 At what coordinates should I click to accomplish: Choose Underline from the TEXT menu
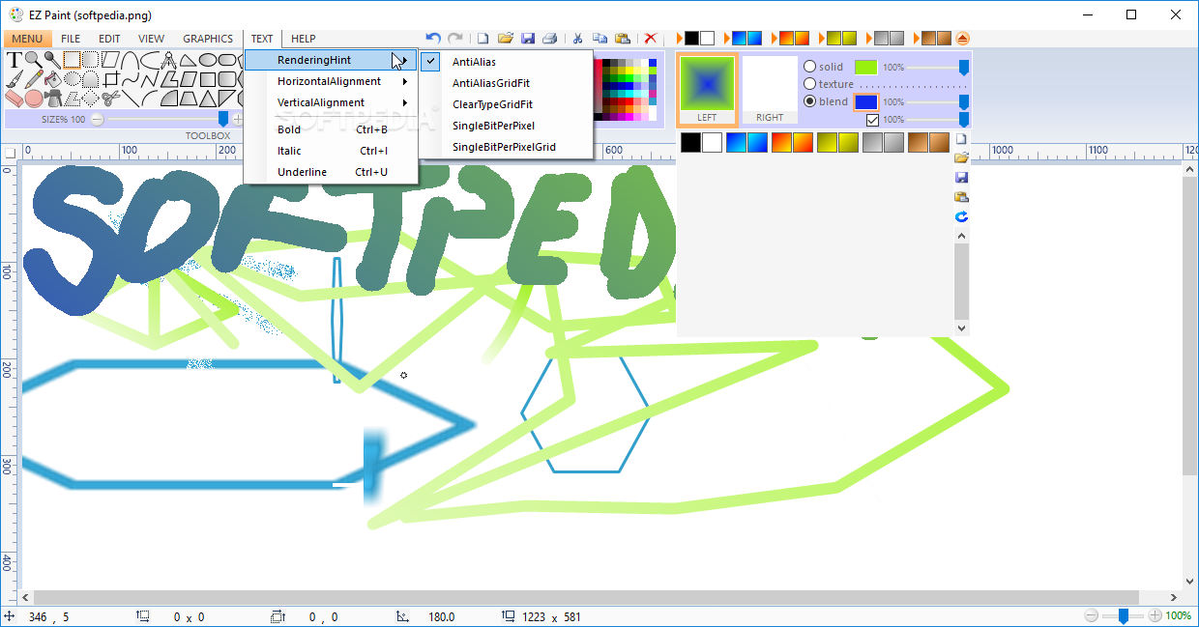331,172
